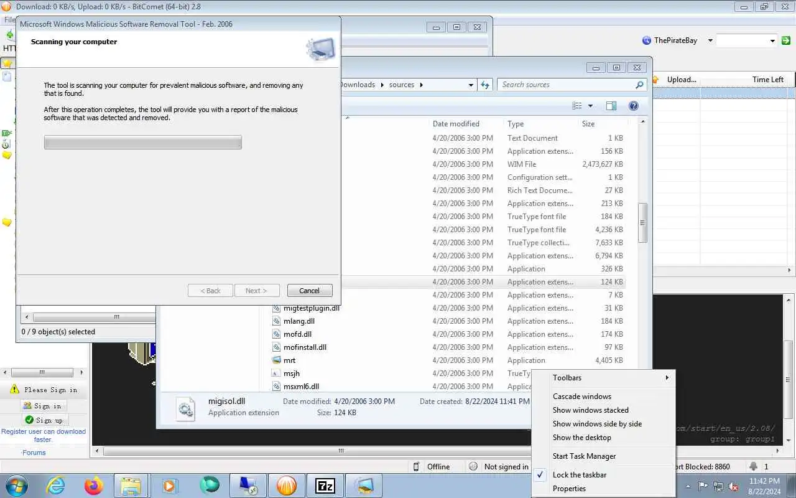Sort by Size column header

point(588,124)
